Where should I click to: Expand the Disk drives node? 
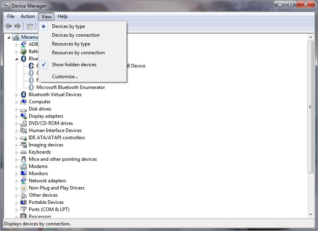click(x=16, y=109)
